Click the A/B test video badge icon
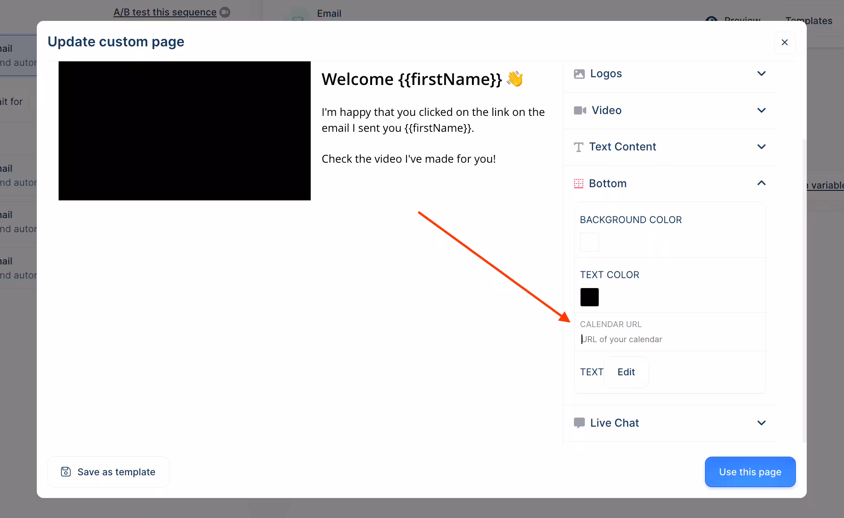This screenshot has width=844, height=518. [x=225, y=12]
